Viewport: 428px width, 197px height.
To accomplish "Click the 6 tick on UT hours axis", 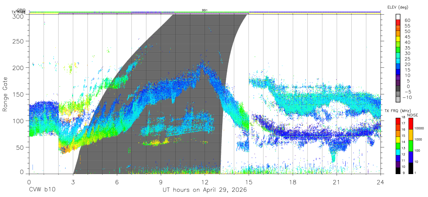I will 117,182.
